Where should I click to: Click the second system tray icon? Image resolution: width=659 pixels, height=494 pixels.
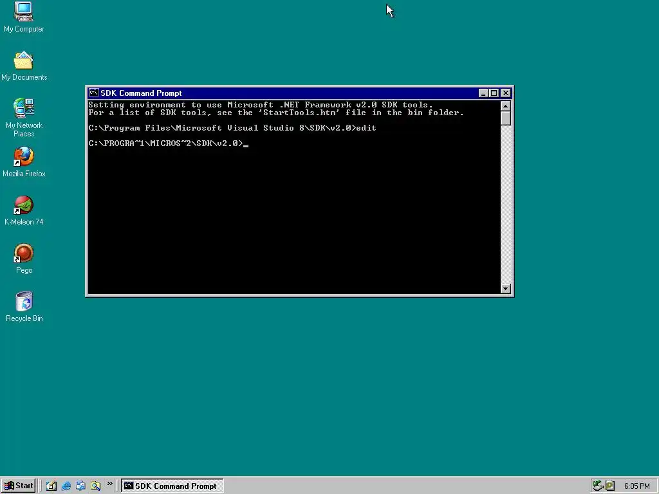pyautogui.click(x=610, y=486)
